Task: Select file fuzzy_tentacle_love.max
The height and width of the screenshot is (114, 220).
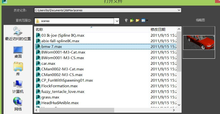Action: pyautogui.click(x=63, y=92)
